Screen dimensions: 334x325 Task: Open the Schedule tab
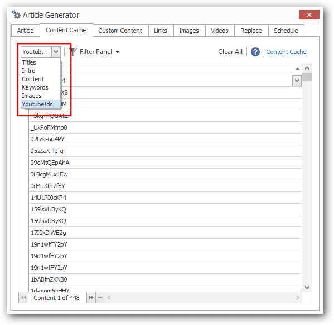pos(286,31)
